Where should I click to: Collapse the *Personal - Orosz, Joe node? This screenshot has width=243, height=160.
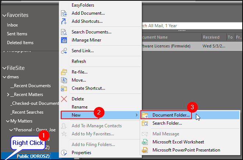coord(11,130)
